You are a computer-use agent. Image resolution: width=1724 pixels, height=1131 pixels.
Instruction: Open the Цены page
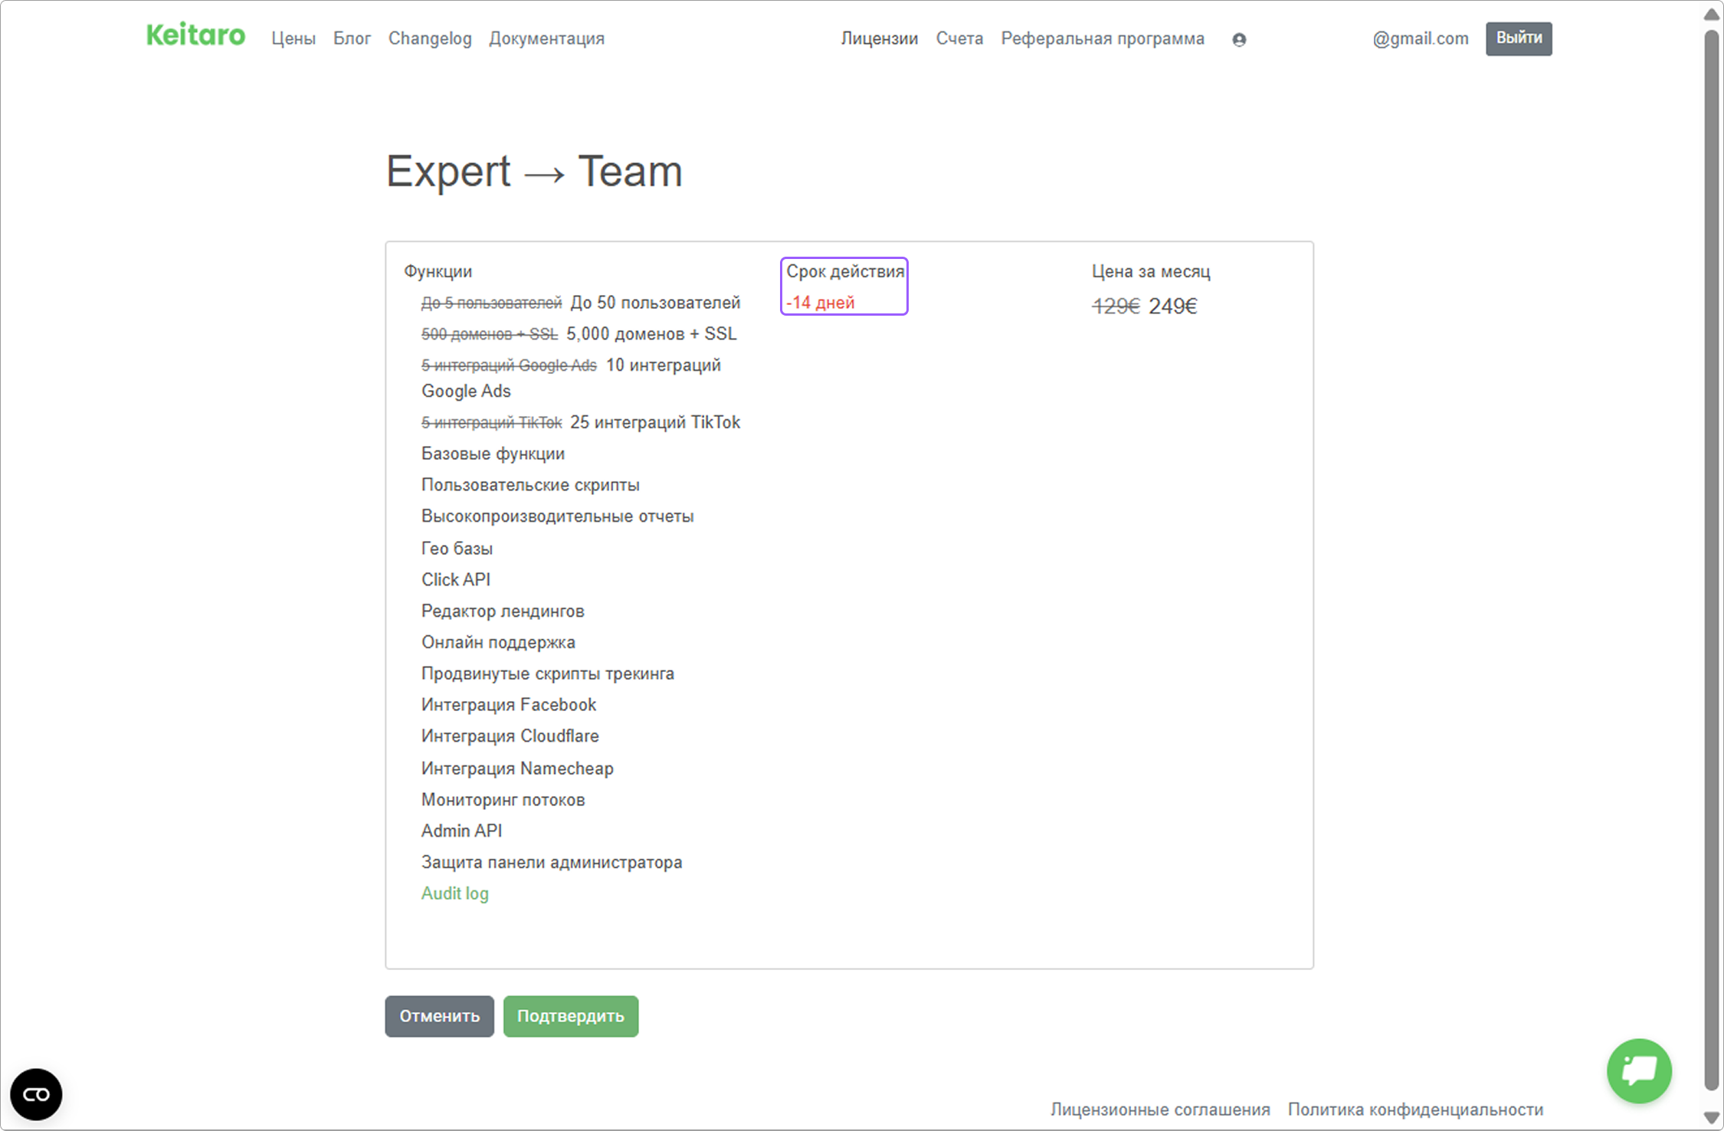point(293,38)
